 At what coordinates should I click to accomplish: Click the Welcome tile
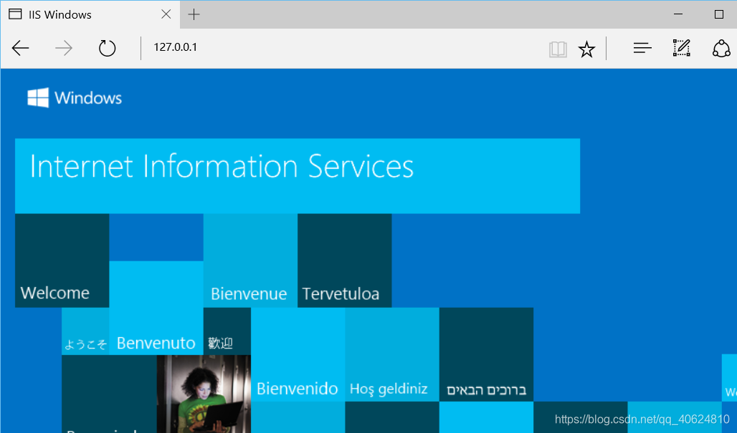[x=62, y=261]
